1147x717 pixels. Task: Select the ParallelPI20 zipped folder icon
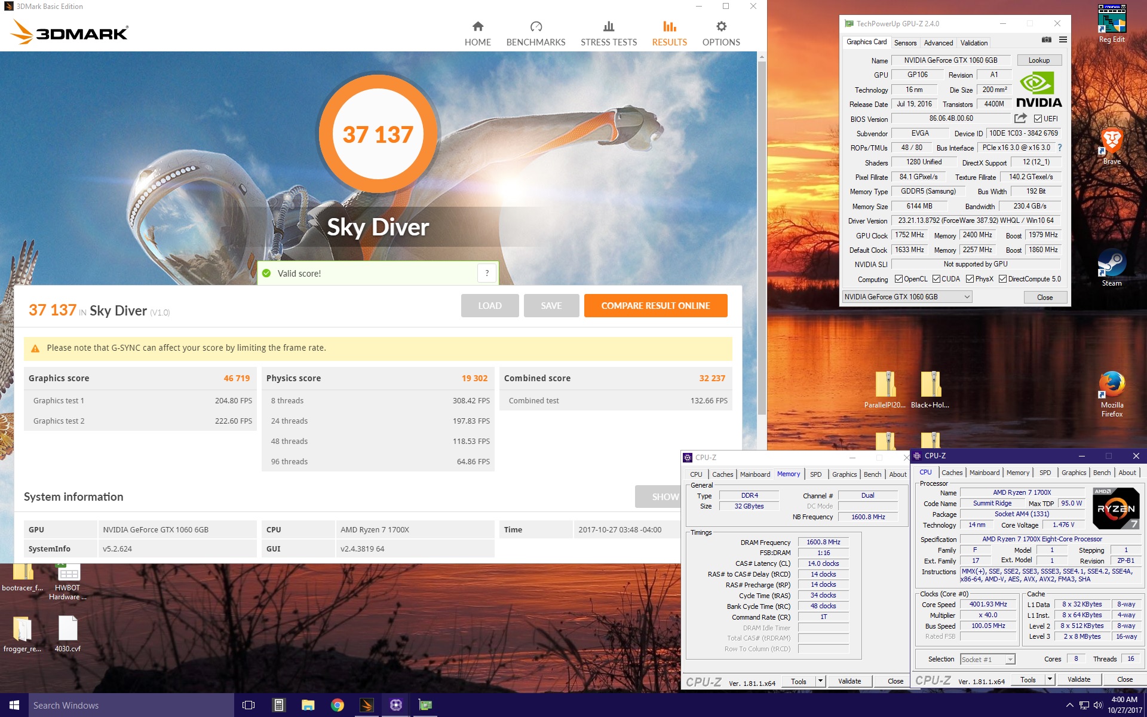point(885,390)
